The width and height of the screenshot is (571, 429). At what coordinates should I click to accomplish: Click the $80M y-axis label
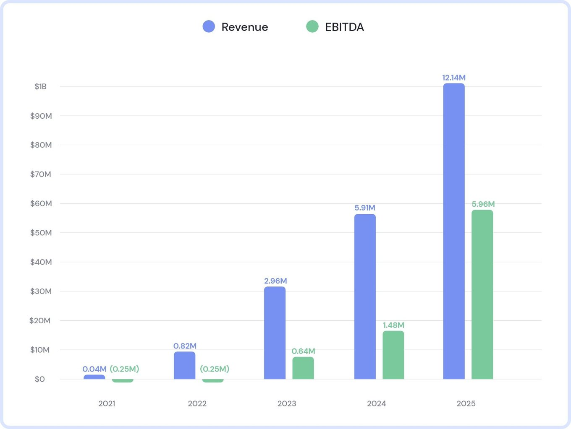41,145
